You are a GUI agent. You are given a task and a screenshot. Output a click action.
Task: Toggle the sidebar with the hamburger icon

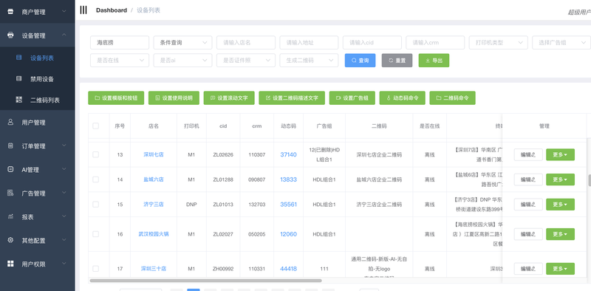tap(83, 10)
